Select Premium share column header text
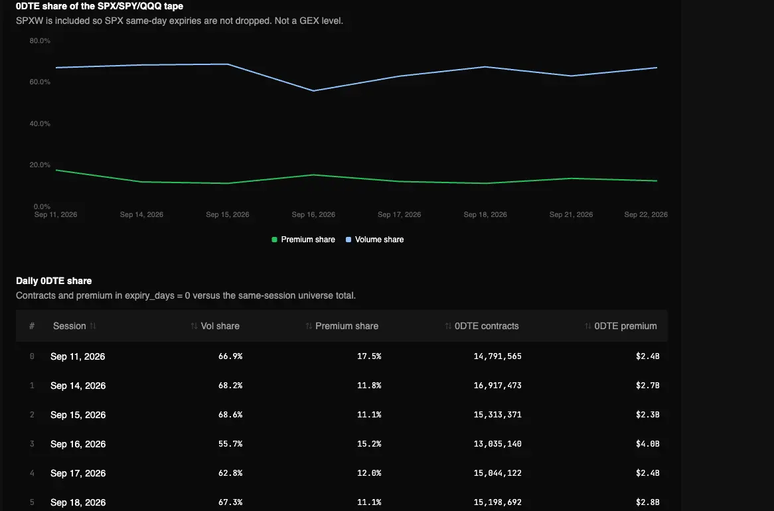 (347, 326)
